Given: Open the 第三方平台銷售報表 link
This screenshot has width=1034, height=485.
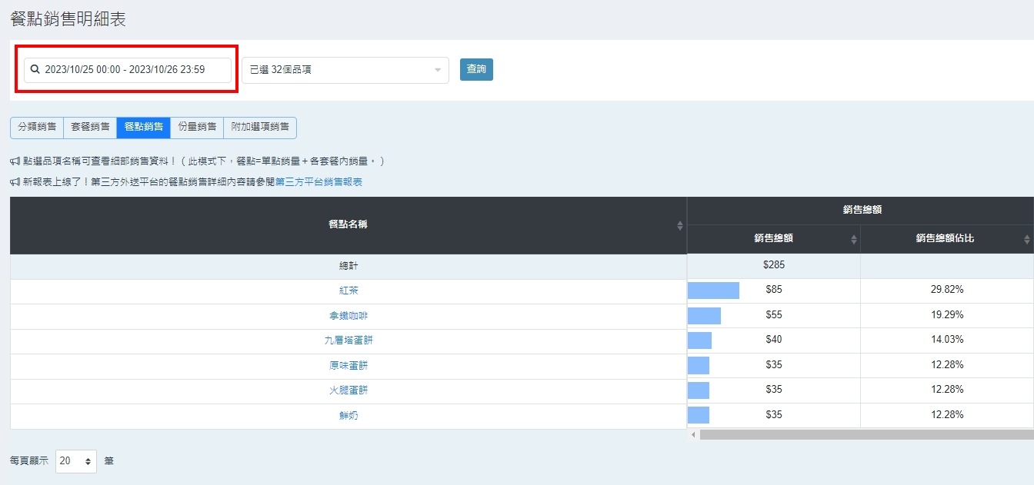Looking at the screenshot, I should pyautogui.click(x=319, y=182).
